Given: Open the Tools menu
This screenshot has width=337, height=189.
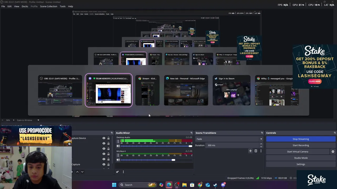Looking at the screenshot, I should click(62, 6).
